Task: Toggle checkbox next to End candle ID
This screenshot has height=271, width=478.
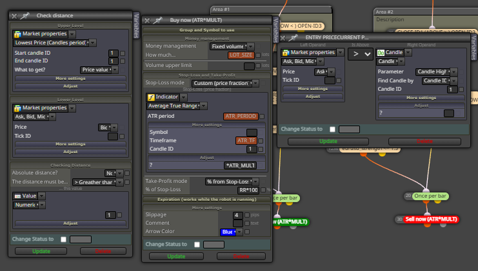Action: tap(123, 61)
